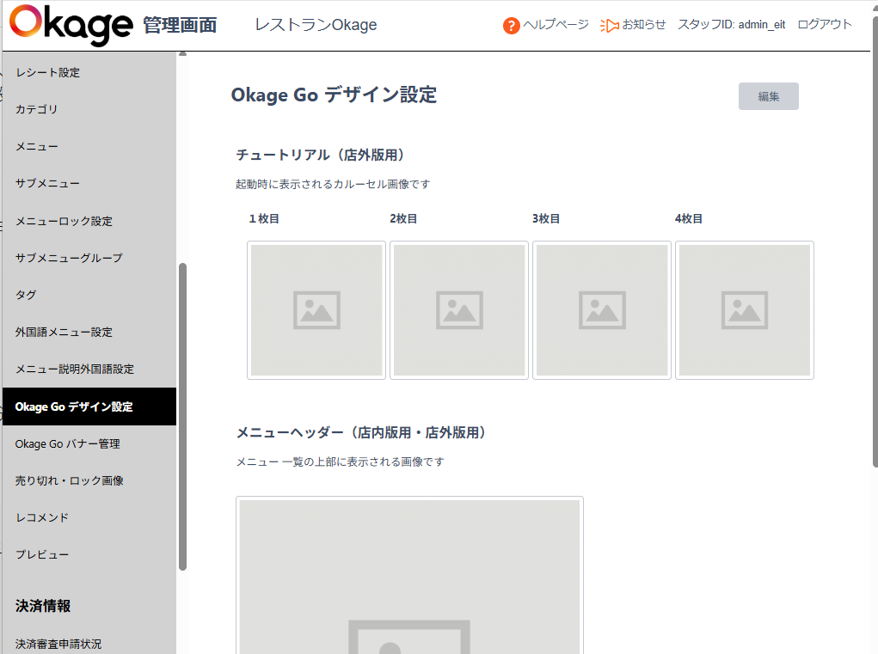This screenshot has height=654, width=878.
Task: Select the 4枚目 tutorial image placeholder
Action: (745, 310)
